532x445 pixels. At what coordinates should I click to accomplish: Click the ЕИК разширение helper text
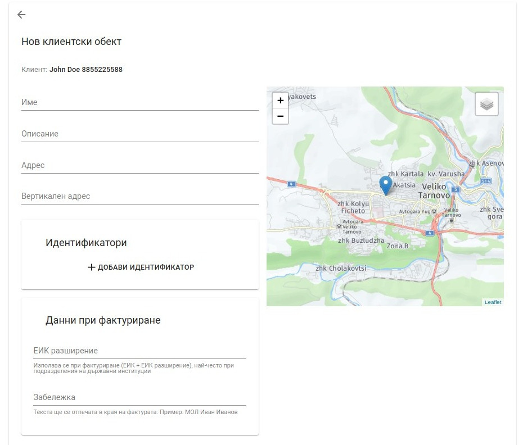tap(134, 368)
